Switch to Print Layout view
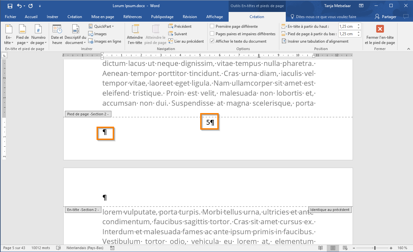The width and height of the screenshot is (413, 252). click(333, 248)
